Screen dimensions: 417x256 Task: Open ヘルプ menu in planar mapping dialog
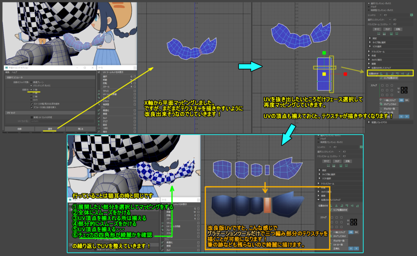coord(14,72)
